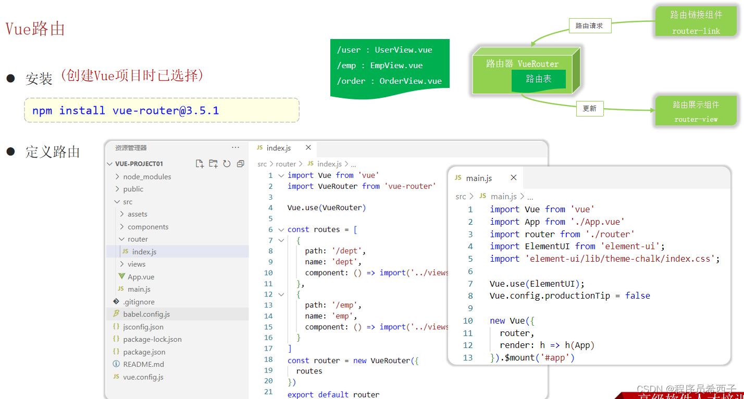The height and width of the screenshot is (399, 744).
Task: Expand the node_modules folder
Action: click(117, 177)
